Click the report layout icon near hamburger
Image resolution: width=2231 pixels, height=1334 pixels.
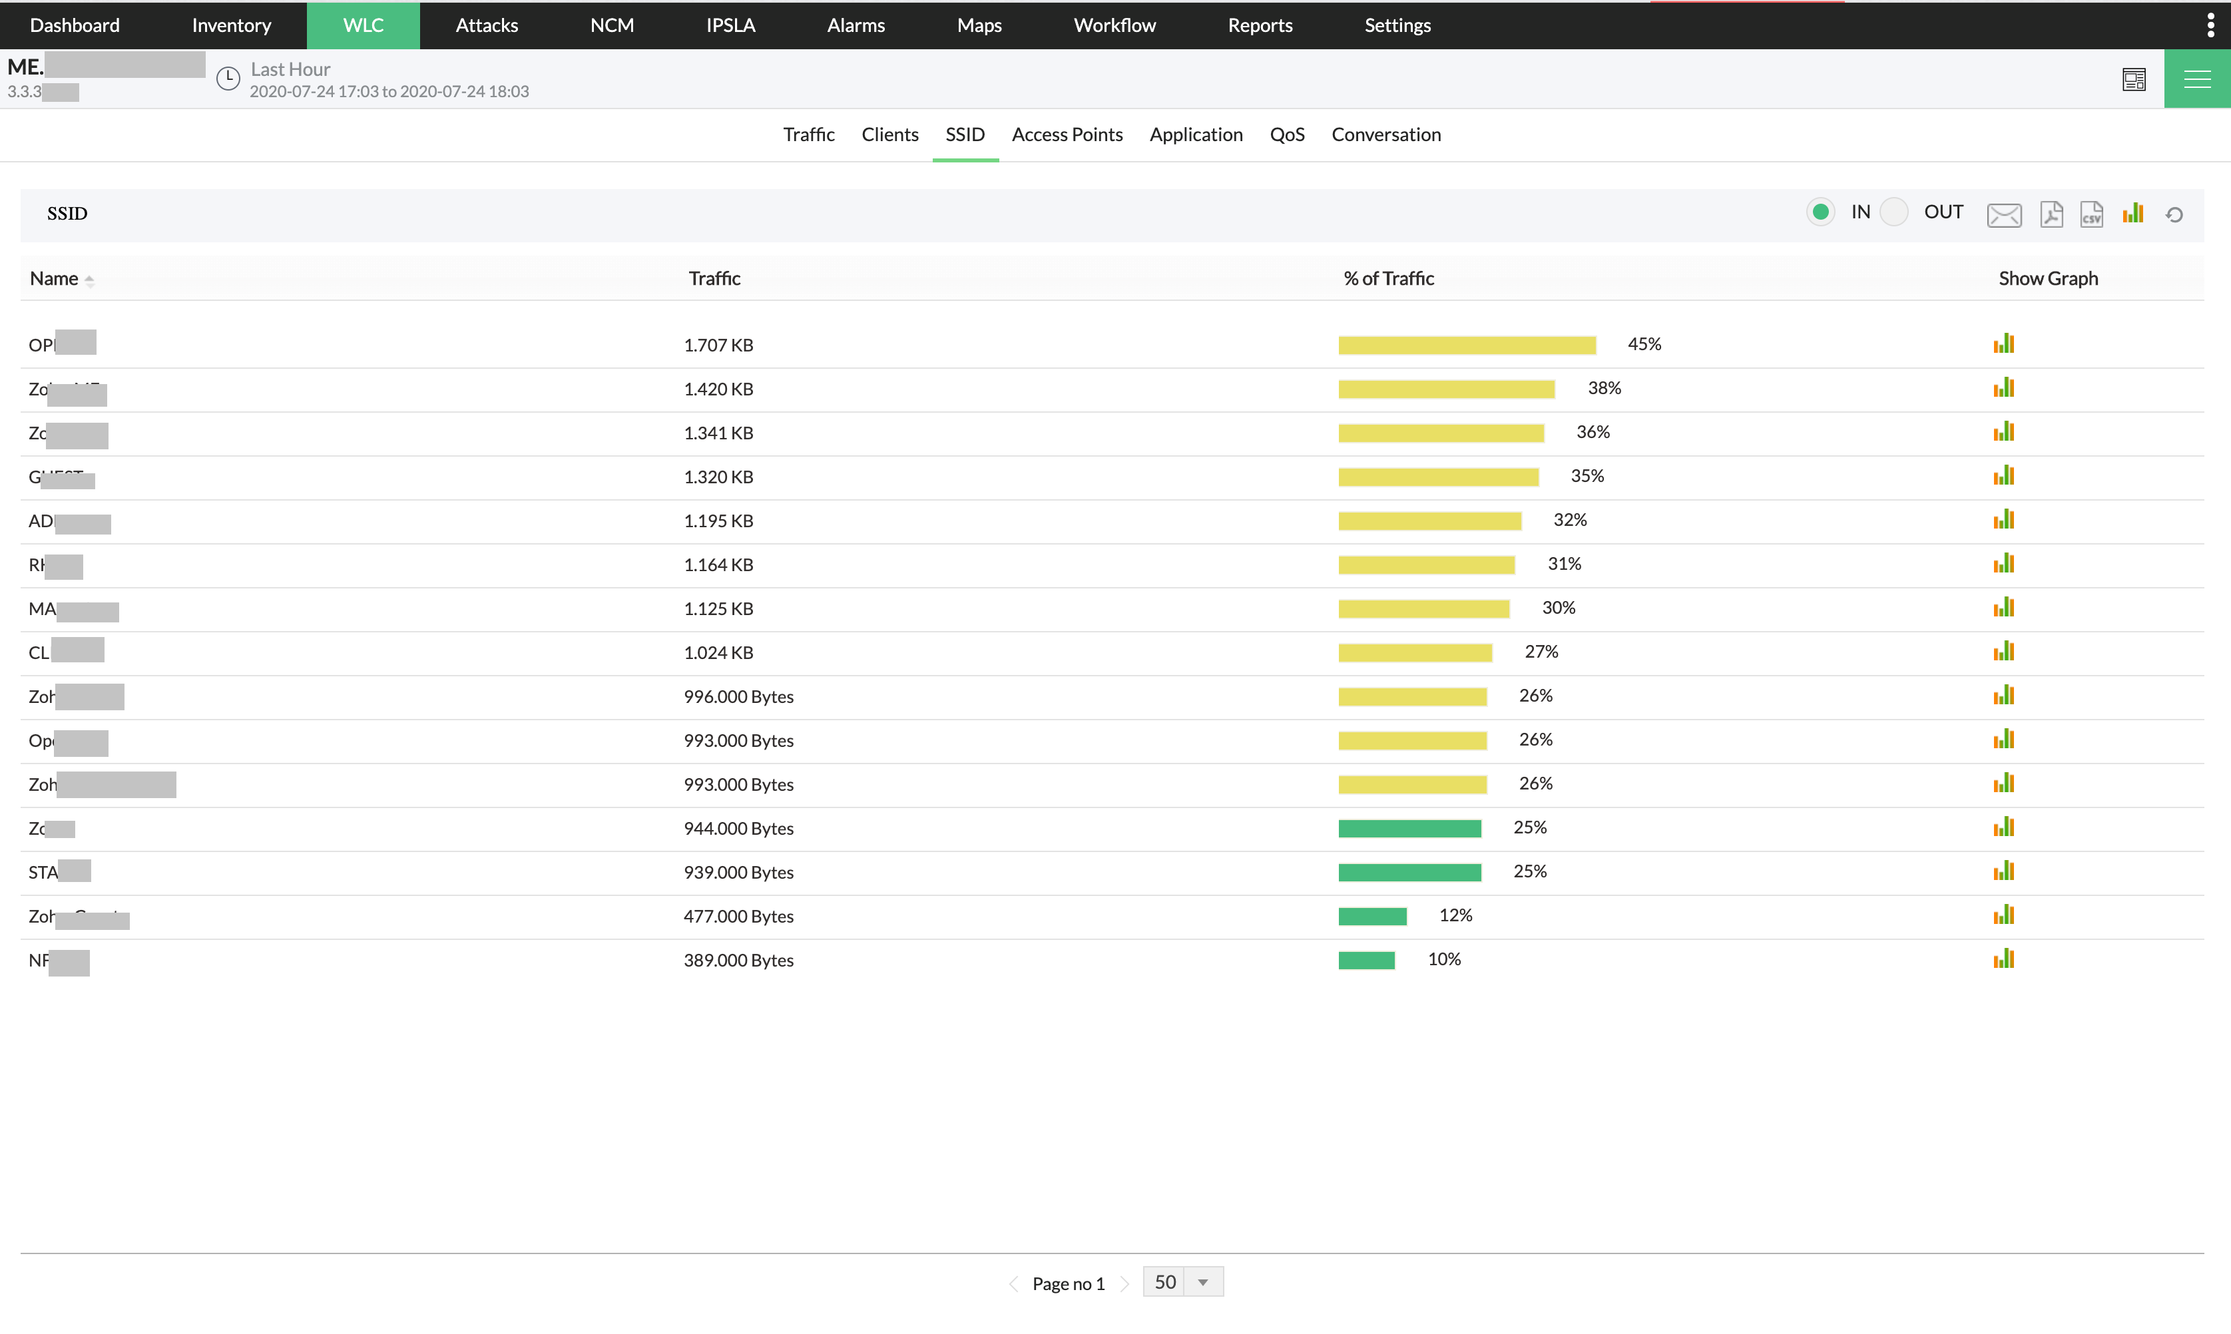tap(2134, 80)
